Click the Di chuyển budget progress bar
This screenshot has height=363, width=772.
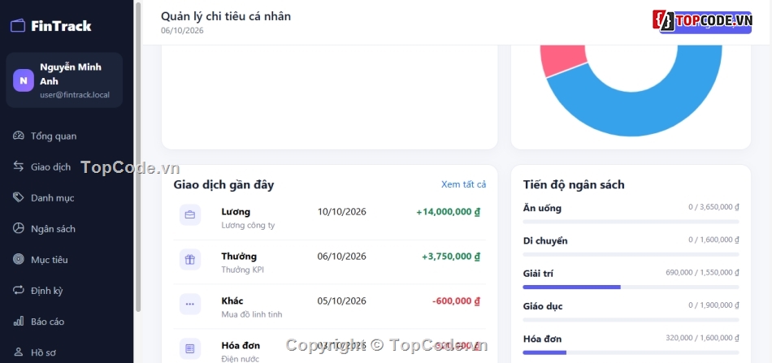pos(631,254)
